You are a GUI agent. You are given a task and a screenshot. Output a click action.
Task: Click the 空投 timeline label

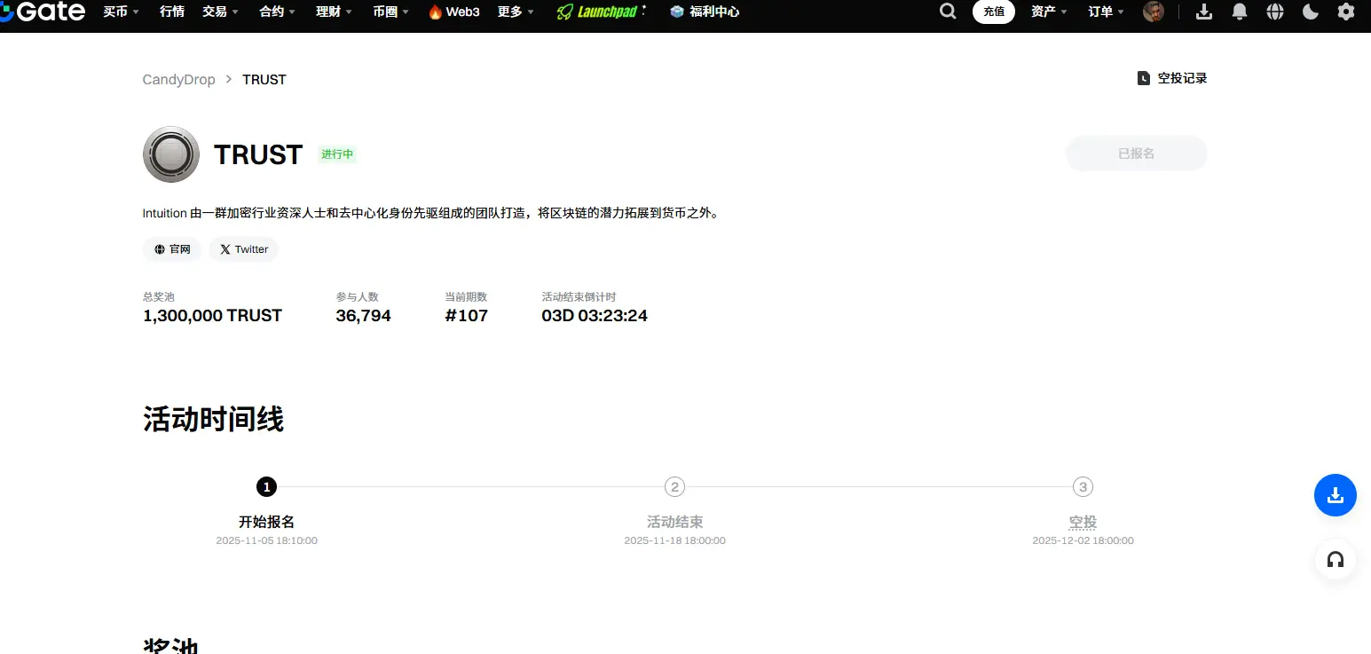(1083, 523)
